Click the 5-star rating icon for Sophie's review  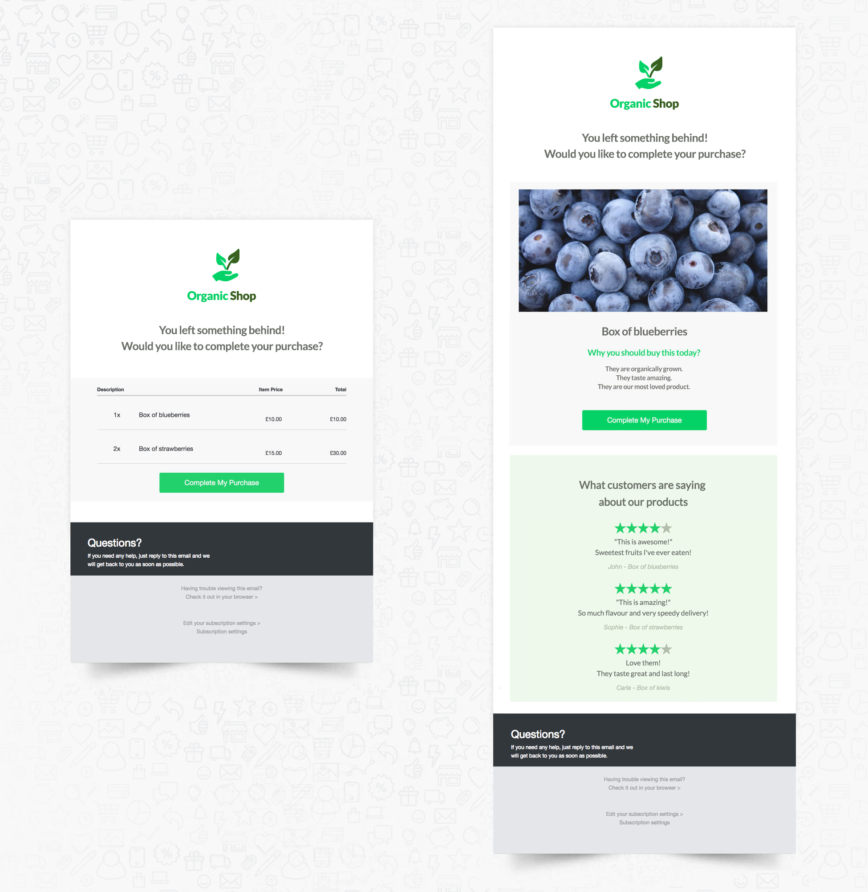[643, 588]
